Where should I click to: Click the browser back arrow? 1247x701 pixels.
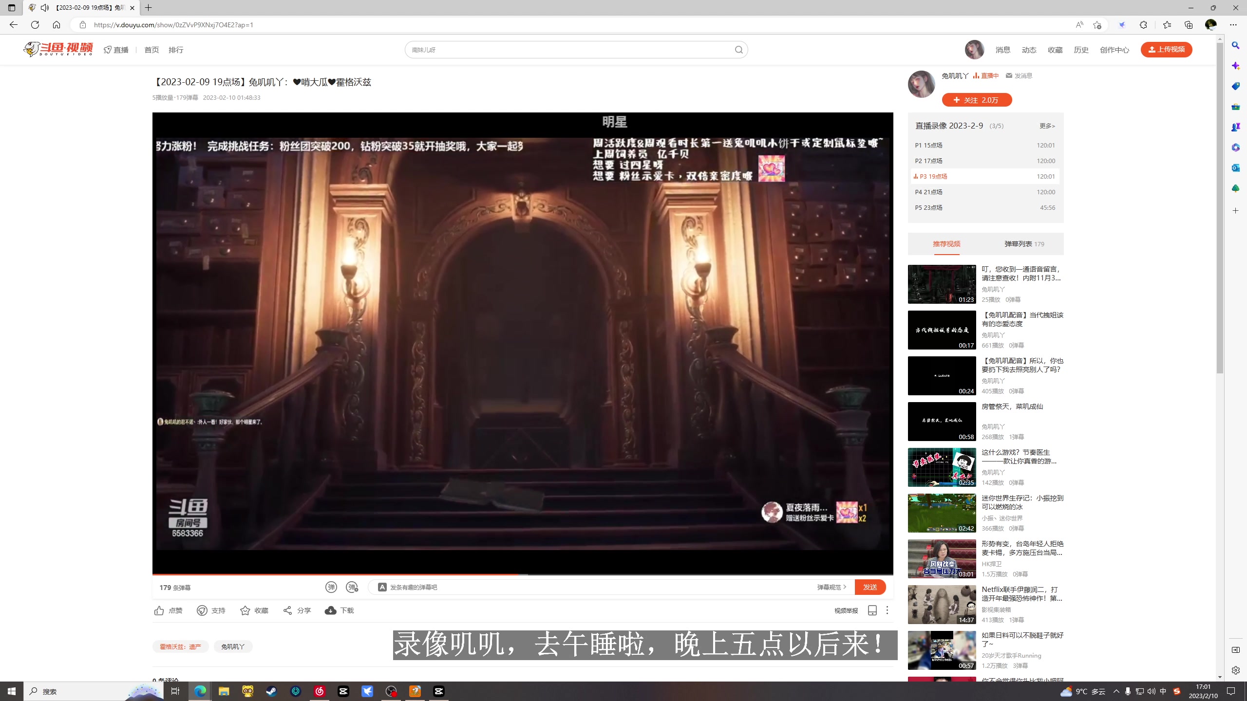14,25
